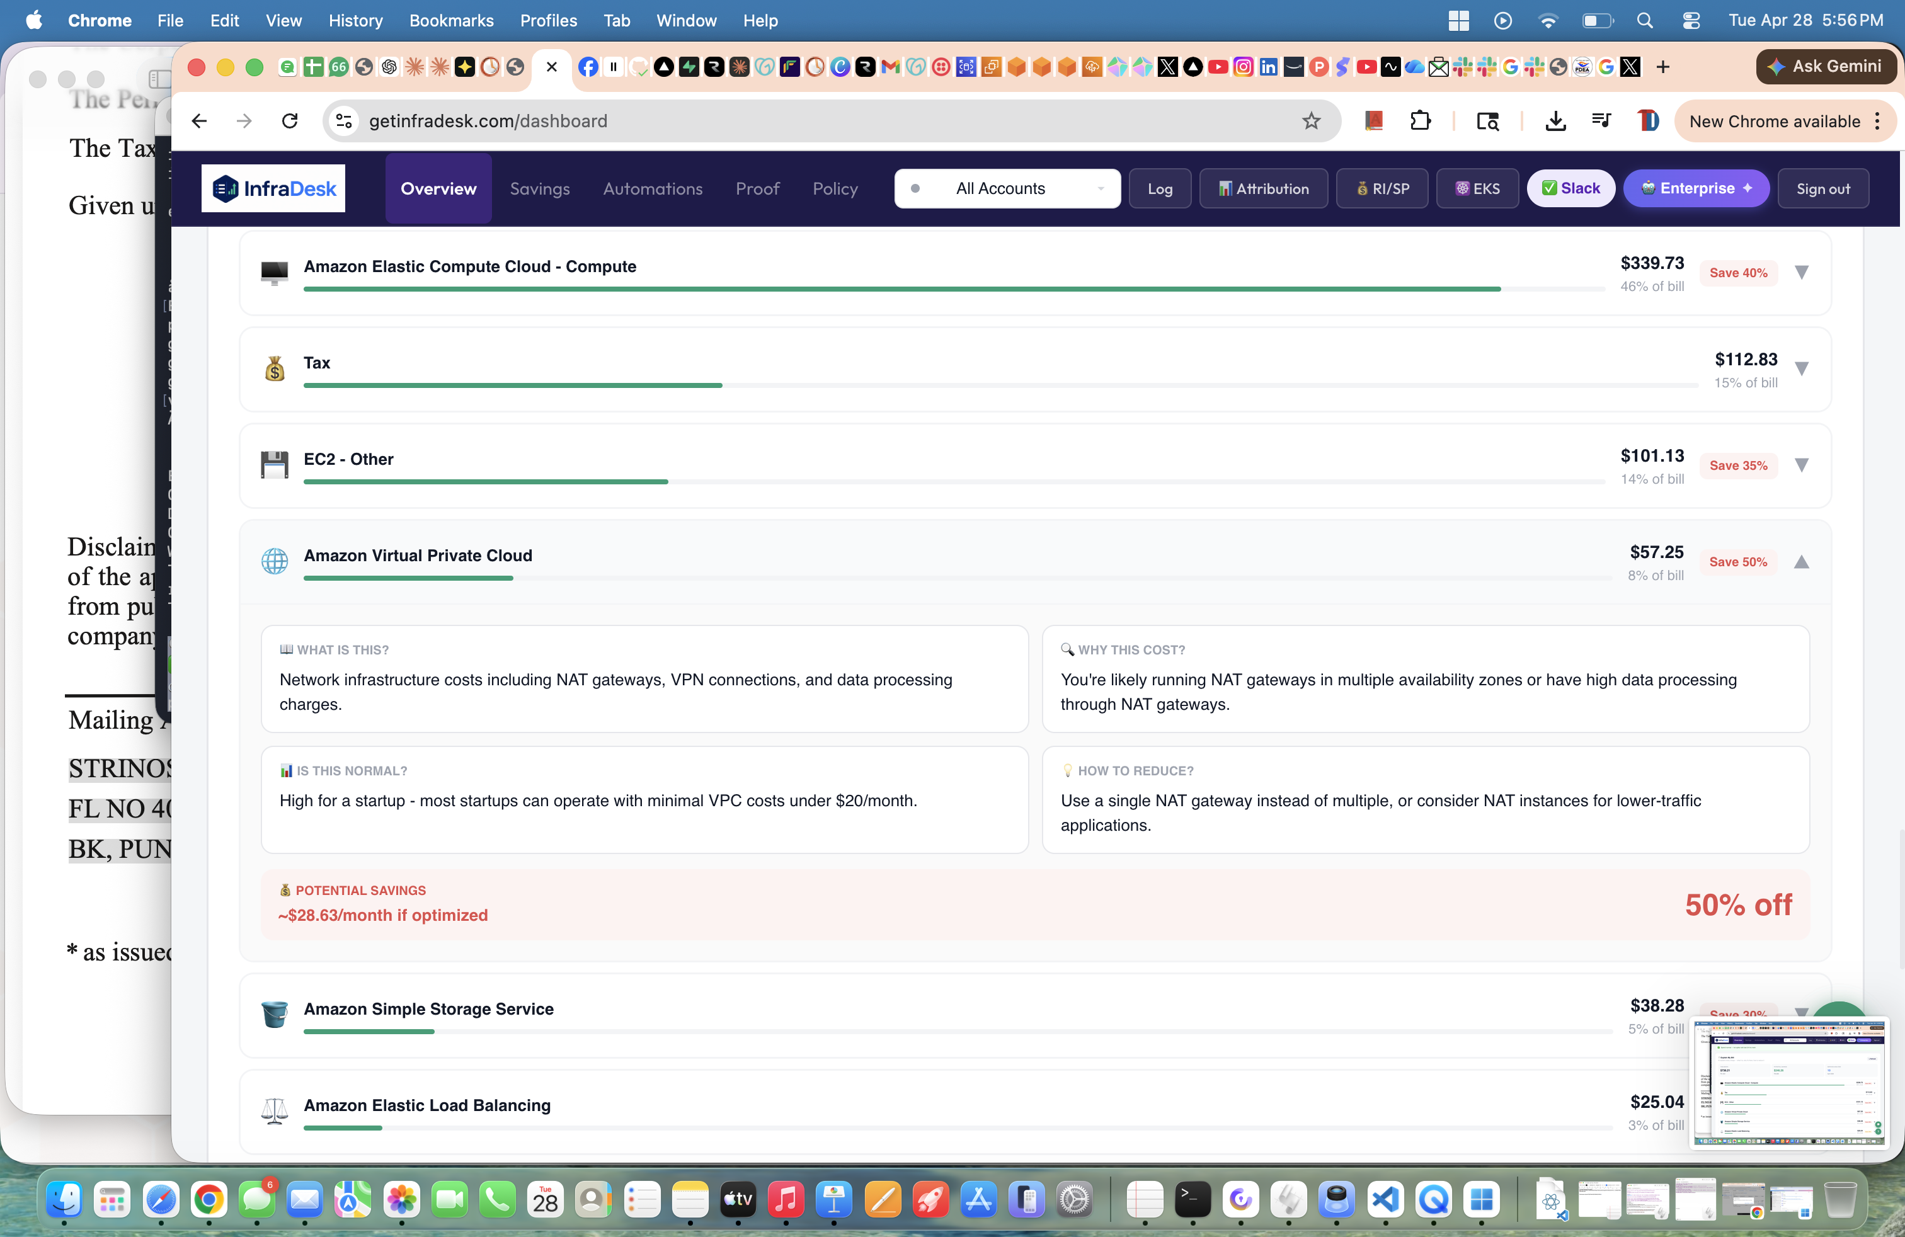Switch to the Overview tab

(x=438, y=188)
